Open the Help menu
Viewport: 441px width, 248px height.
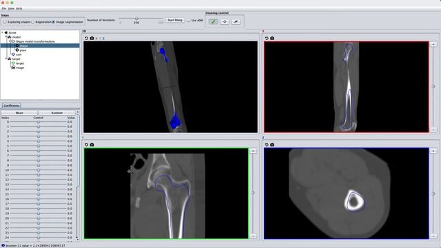coord(19,9)
